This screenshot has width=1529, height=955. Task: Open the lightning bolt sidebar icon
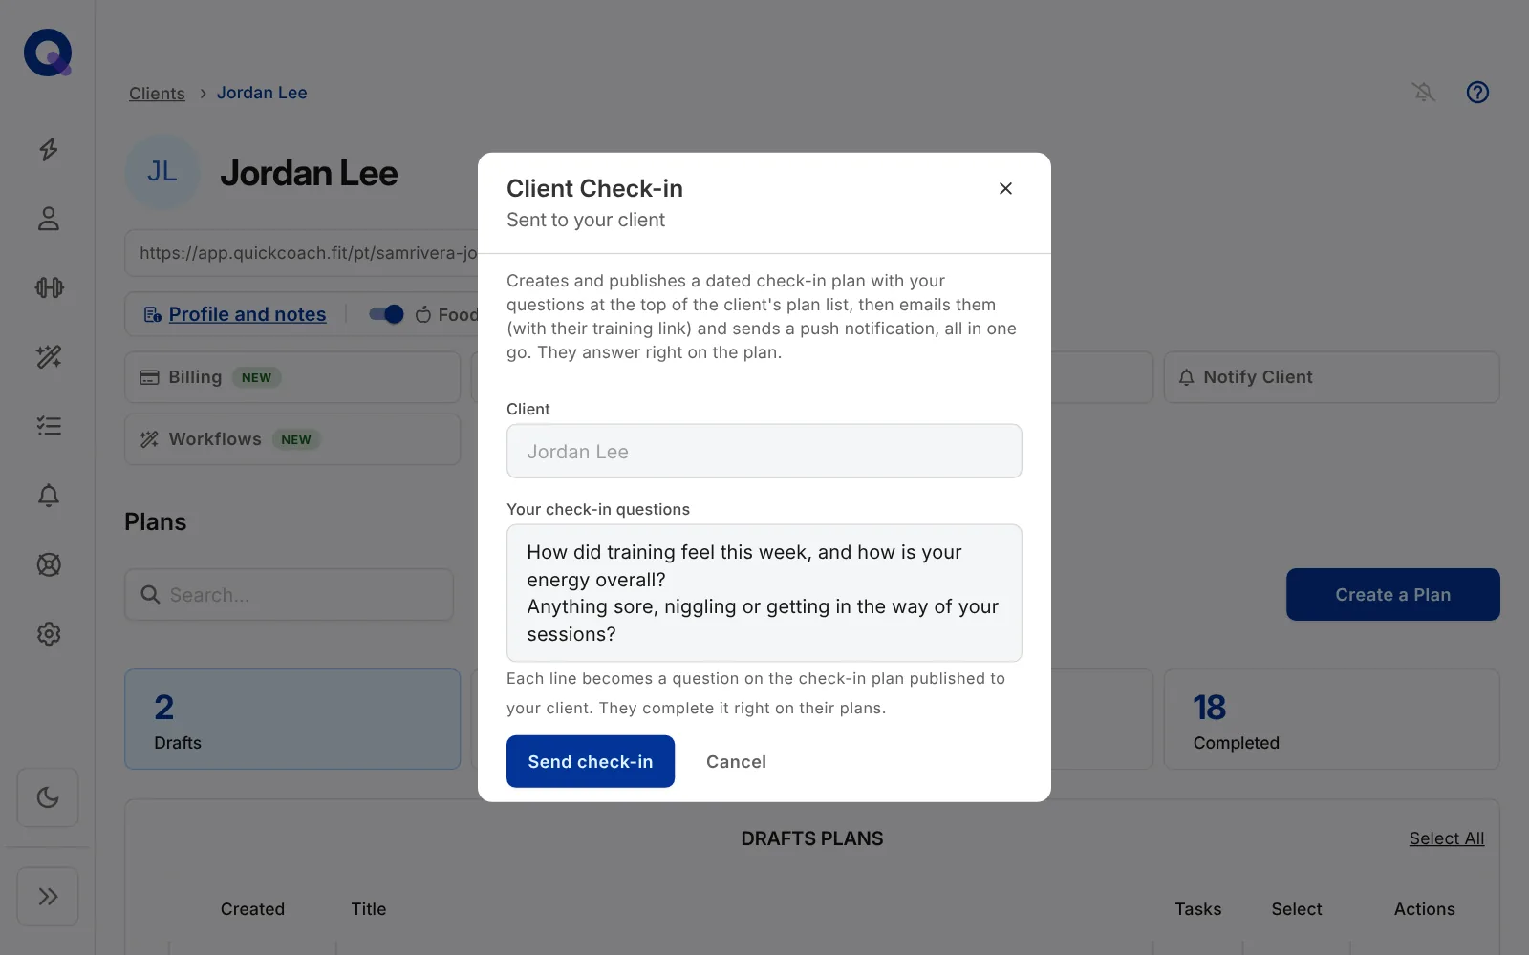pos(49,149)
